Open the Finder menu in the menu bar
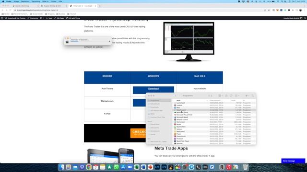307x172 pixels. (x=9, y=1)
